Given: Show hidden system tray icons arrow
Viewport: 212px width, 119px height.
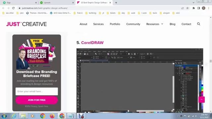Looking at the screenshot, I should 178,116.
